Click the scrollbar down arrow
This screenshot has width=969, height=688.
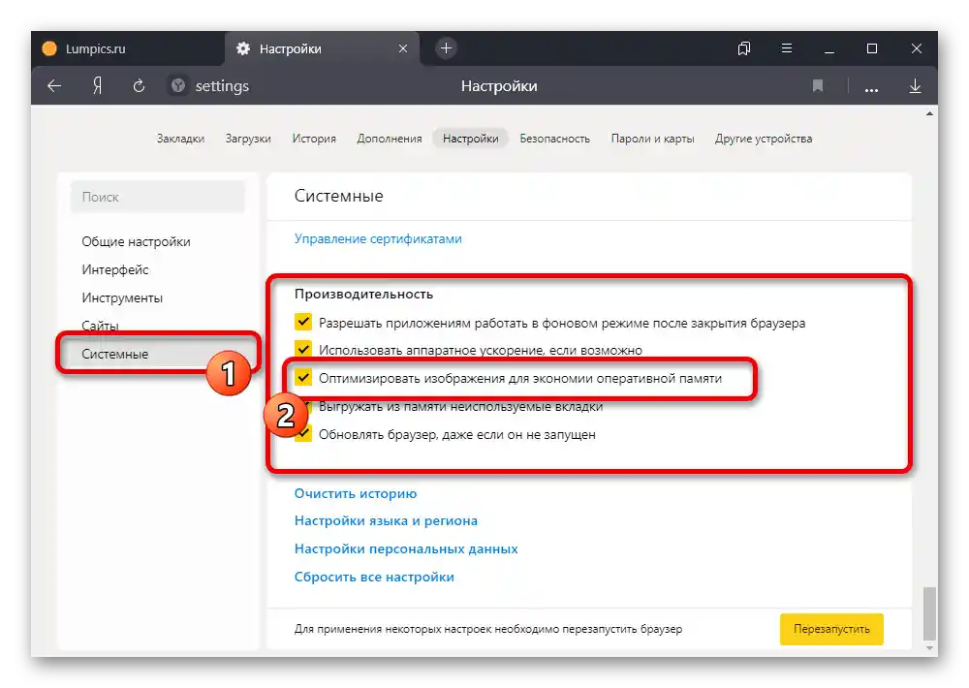pos(929,648)
